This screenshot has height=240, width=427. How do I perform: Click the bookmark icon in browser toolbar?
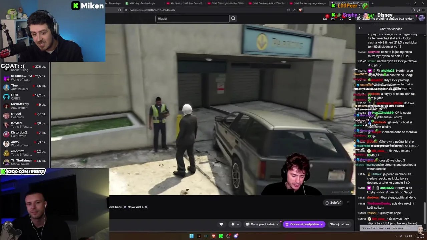point(119,10)
